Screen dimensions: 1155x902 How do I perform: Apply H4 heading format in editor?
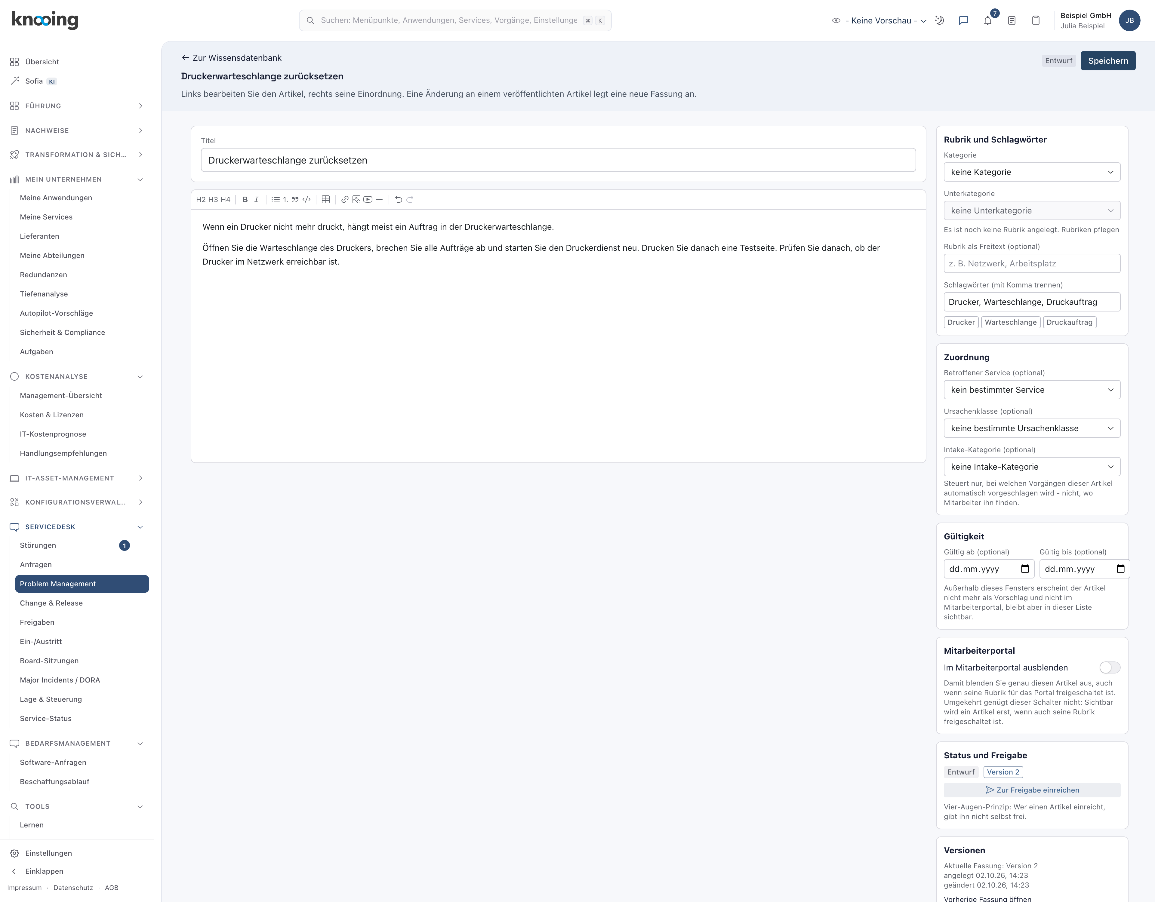(x=225, y=199)
